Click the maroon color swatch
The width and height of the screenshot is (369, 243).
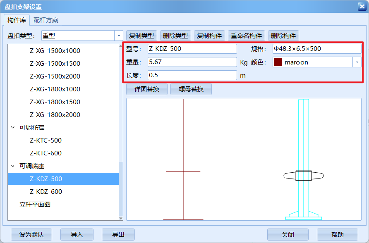(x=278, y=62)
